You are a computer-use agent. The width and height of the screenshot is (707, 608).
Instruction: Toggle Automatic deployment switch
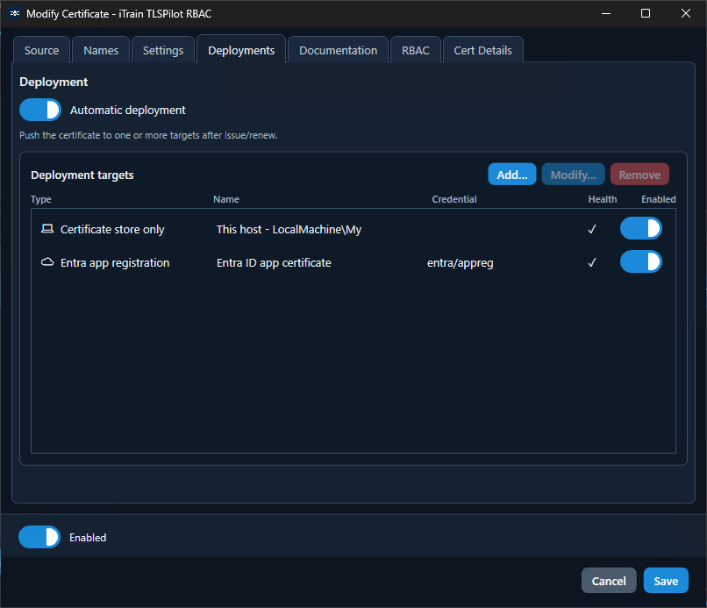[x=40, y=110]
